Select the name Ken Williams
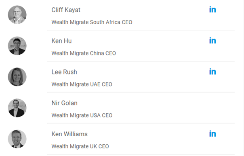Screen dimensions: 244x156 click(x=69, y=134)
